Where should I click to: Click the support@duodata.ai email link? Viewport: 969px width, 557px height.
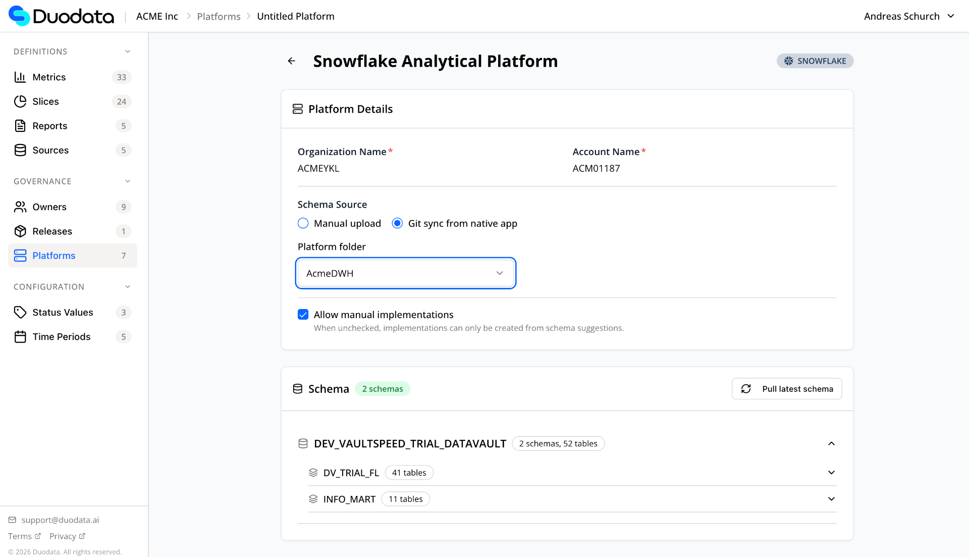60,520
